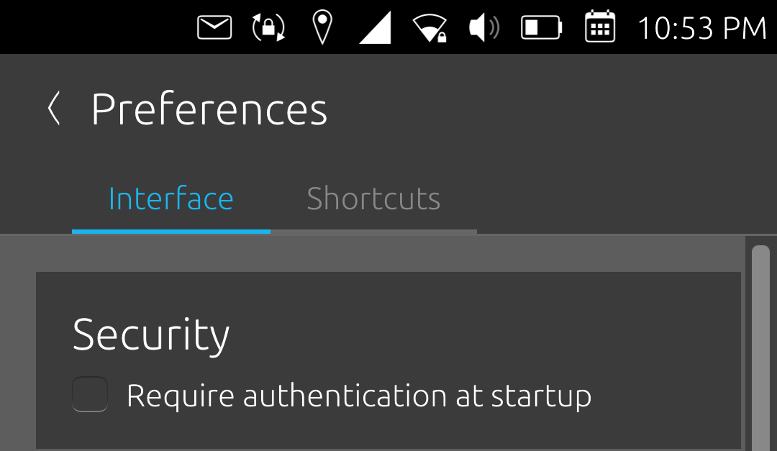Viewport: 777px width, 451px height.
Task: Open the secured Wi-Fi network indicator
Action: tap(430, 28)
